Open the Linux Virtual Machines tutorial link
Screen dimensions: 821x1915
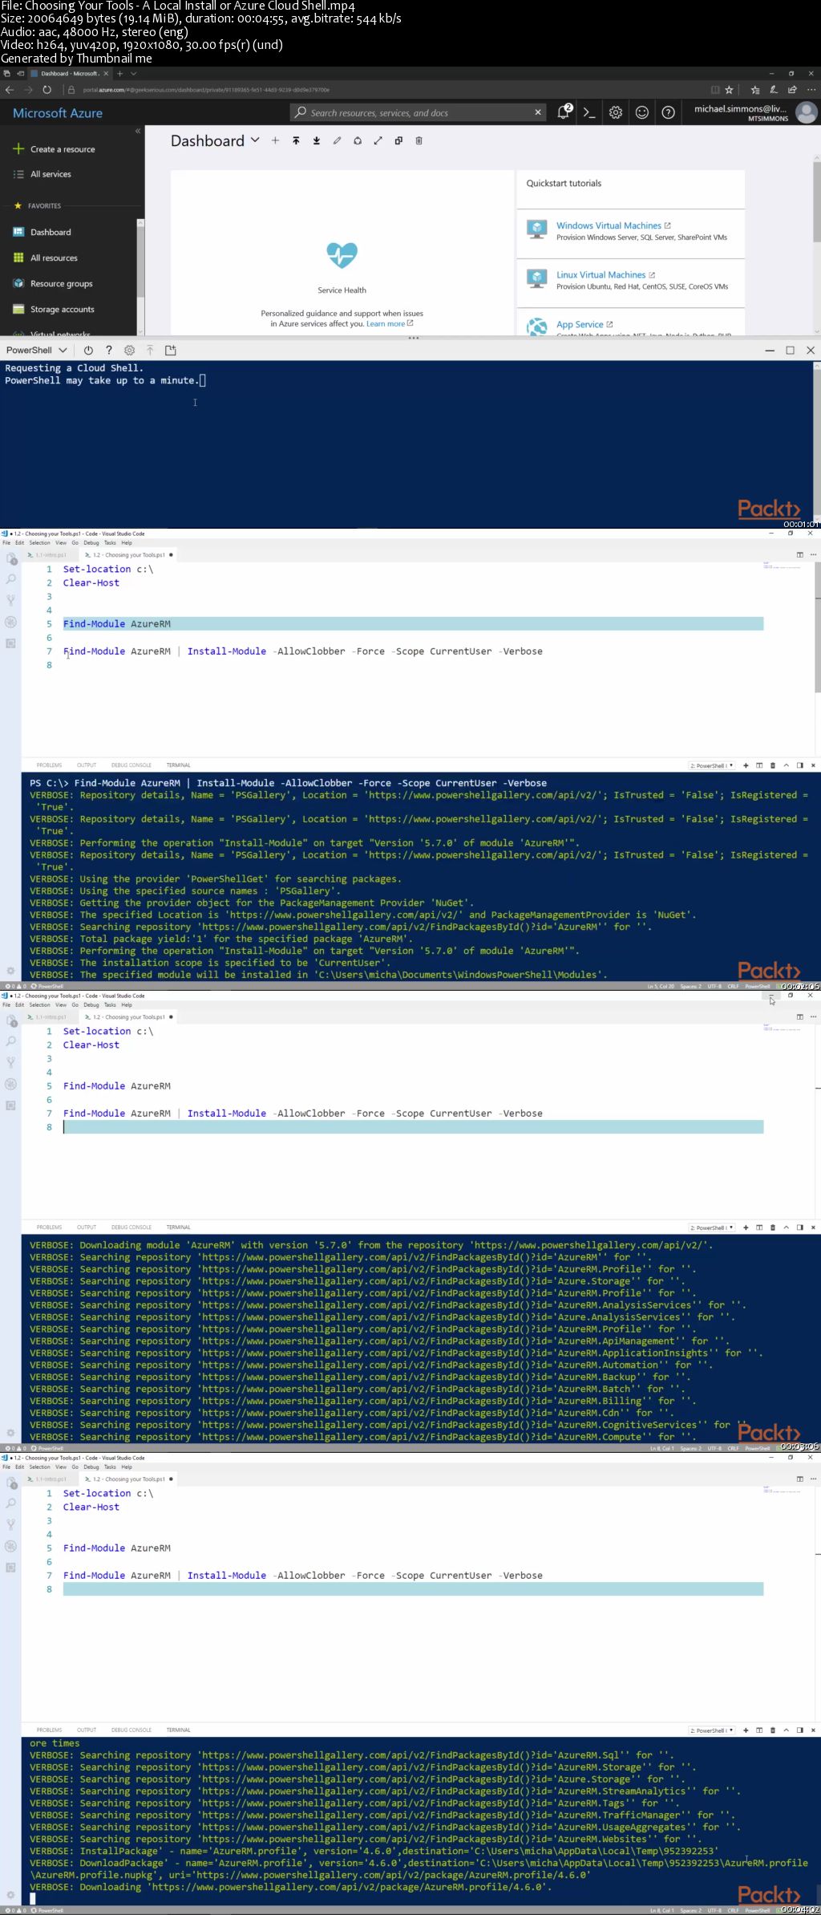pos(601,274)
